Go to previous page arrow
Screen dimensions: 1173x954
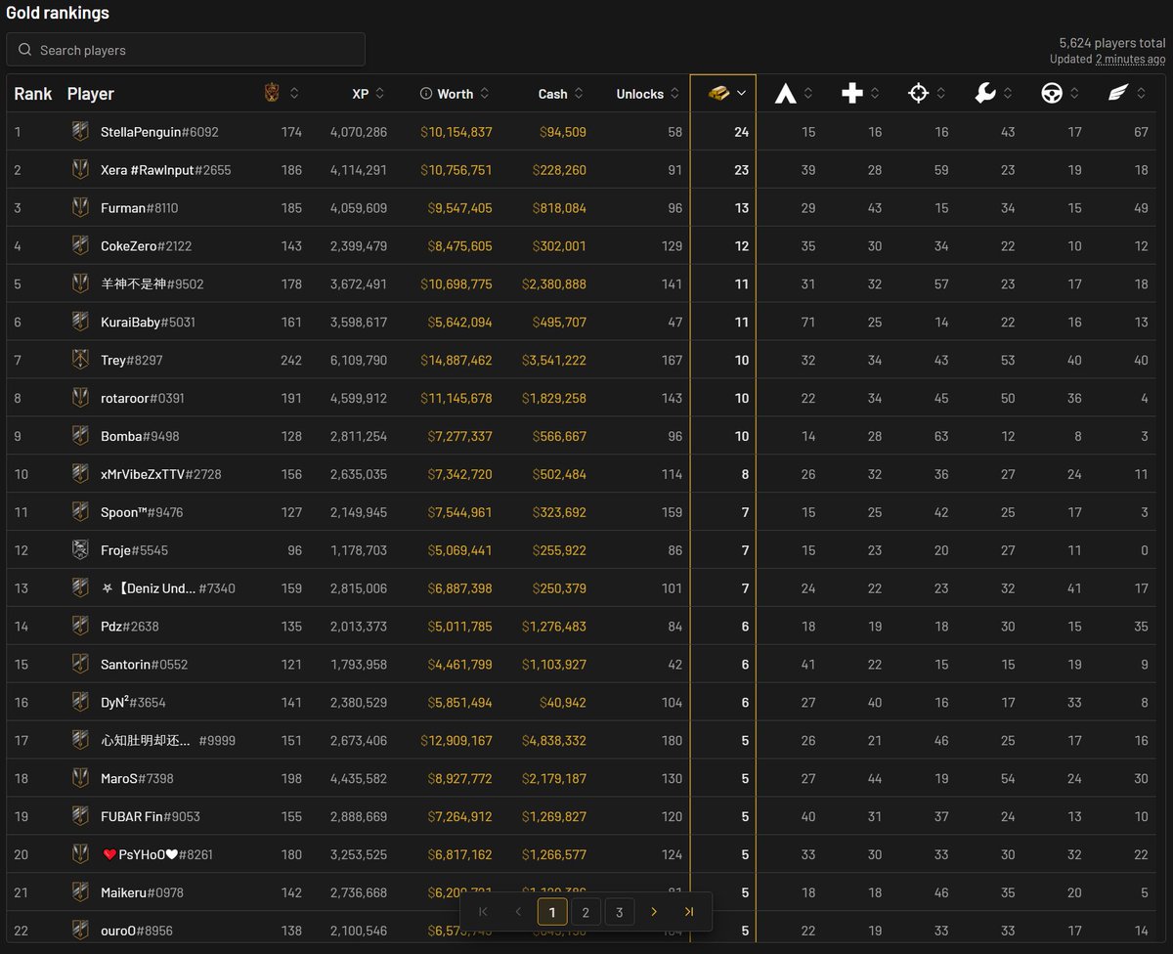[518, 912]
